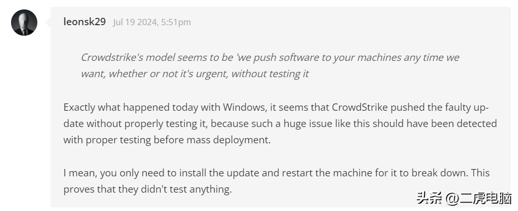Click the Jul 19 2024, 5:51pm timestamp

(x=152, y=22)
